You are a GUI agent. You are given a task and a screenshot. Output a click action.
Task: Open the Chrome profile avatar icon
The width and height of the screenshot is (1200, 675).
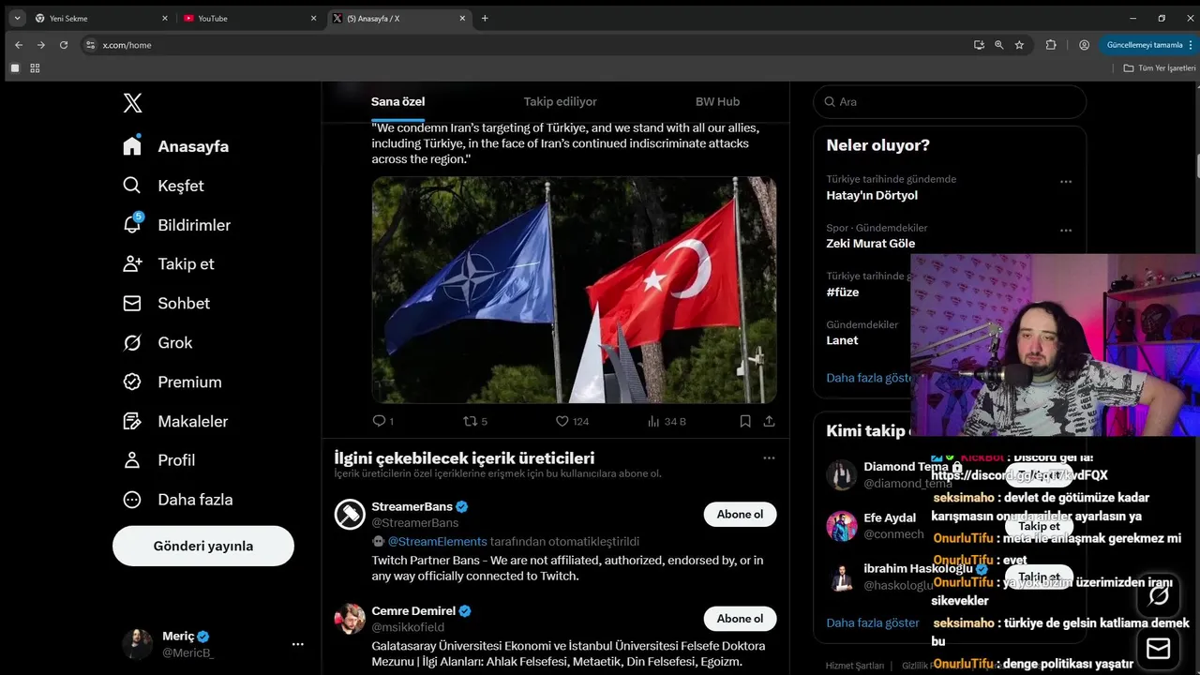1084,44
